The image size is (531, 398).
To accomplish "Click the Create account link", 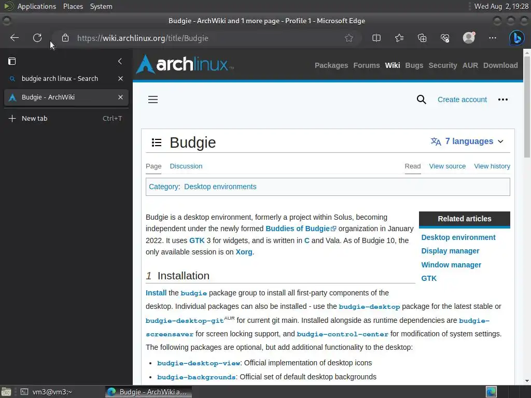I will [462, 99].
